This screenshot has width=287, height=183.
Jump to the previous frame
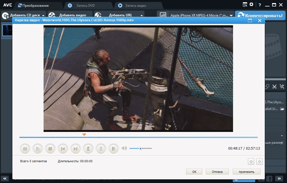pos(63,149)
